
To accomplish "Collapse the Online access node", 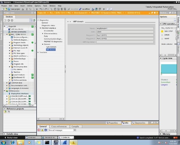I will point(4,91).
